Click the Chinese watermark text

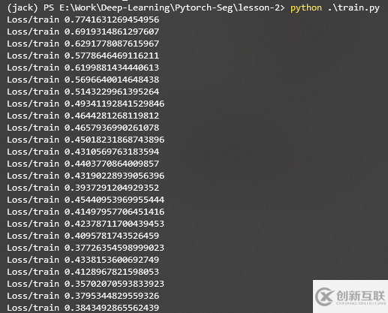pos(361,296)
